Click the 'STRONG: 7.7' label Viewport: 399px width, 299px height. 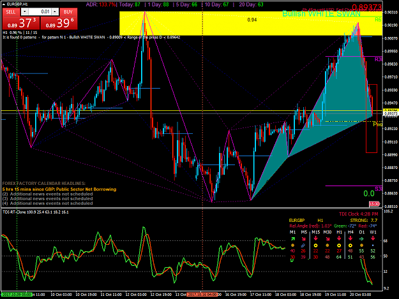pos(364,220)
